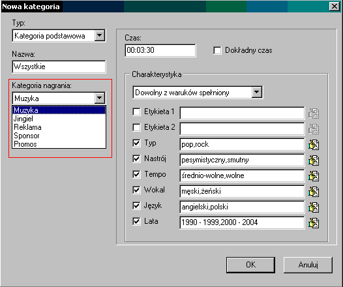Open the value picker icon for Lata
The height and width of the screenshot is (287, 343).
click(314, 222)
